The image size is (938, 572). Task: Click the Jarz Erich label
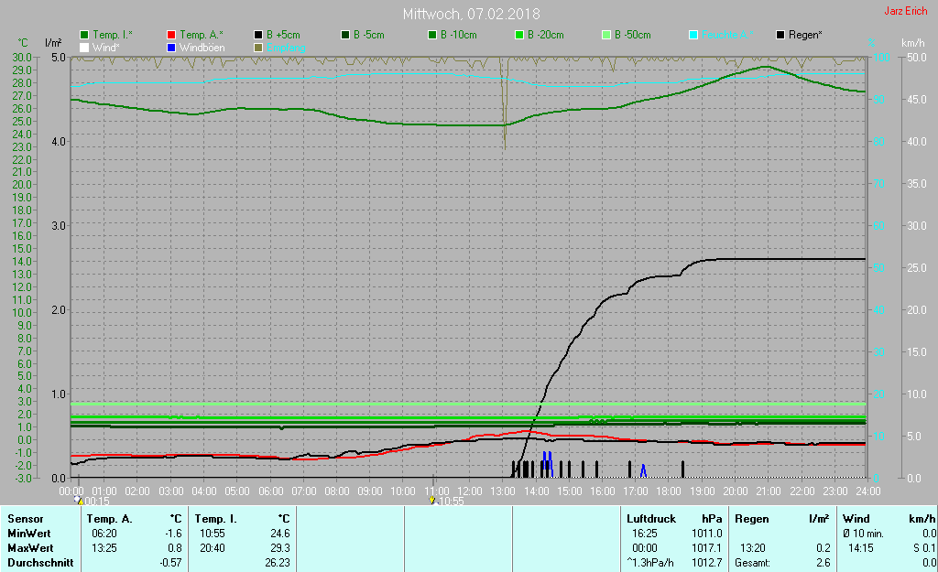[x=905, y=12]
